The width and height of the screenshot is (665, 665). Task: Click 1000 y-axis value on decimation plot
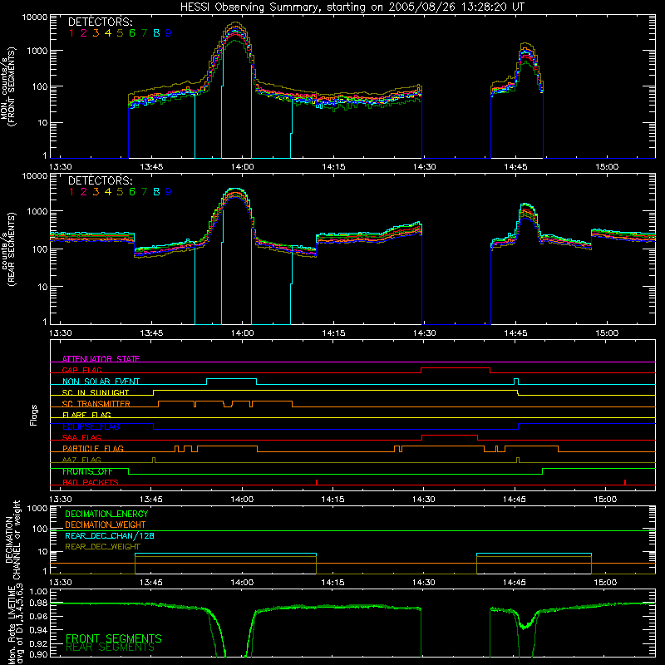tap(37, 508)
